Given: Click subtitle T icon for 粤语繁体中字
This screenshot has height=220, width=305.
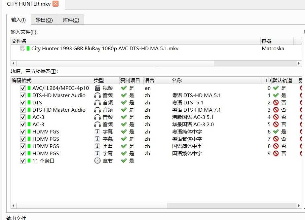Looking at the screenshot, I should [97, 139].
